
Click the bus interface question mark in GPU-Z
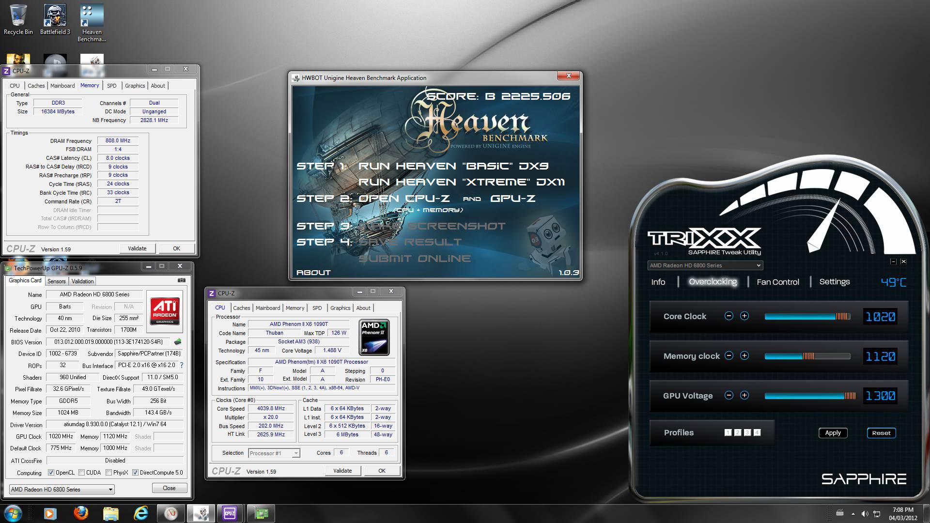pyautogui.click(x=182, y=365)
